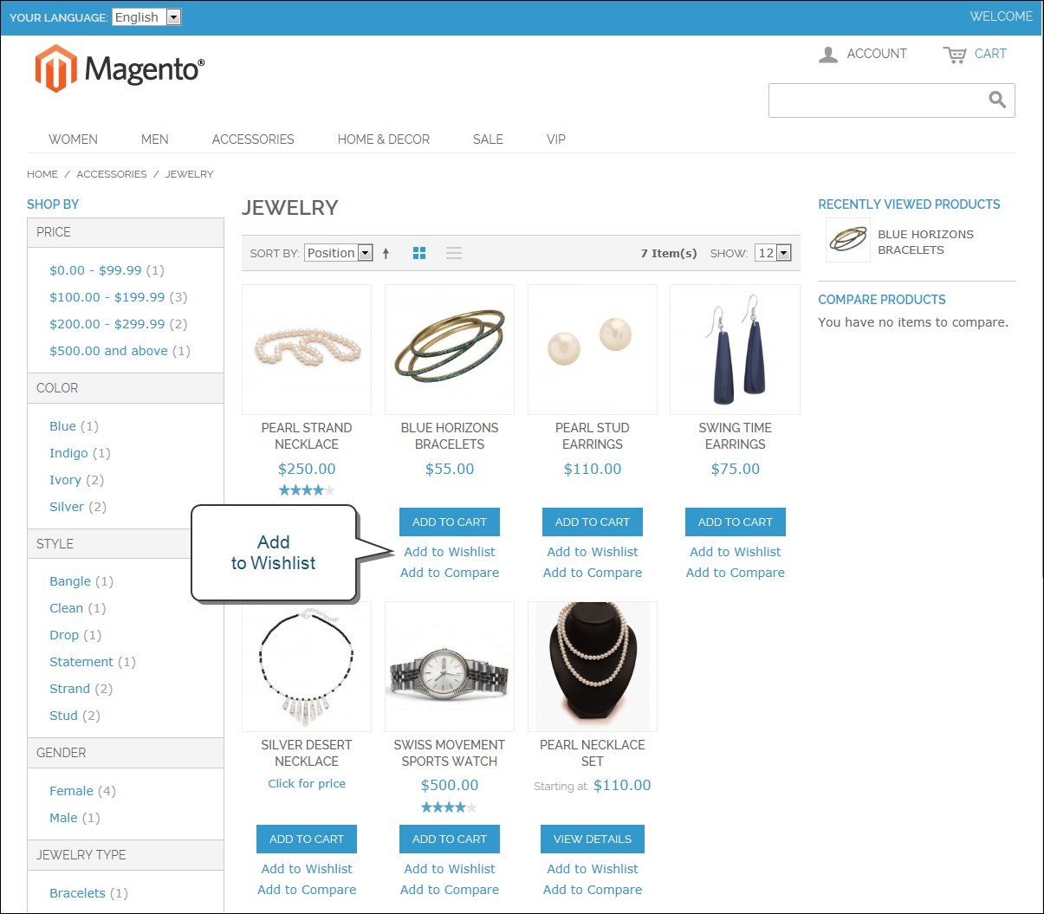Add Blue Horizons Bracelets to wishlist

click(450, 552)
